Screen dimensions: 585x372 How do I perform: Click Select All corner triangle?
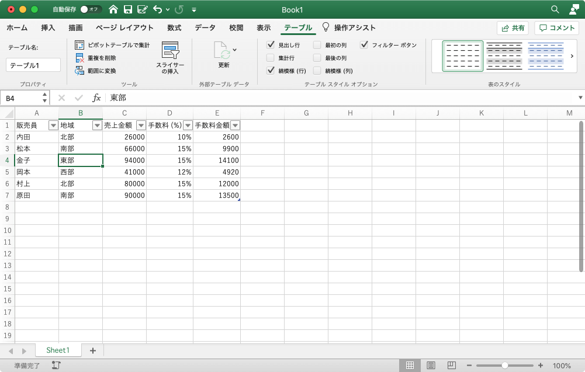(9, 113)
